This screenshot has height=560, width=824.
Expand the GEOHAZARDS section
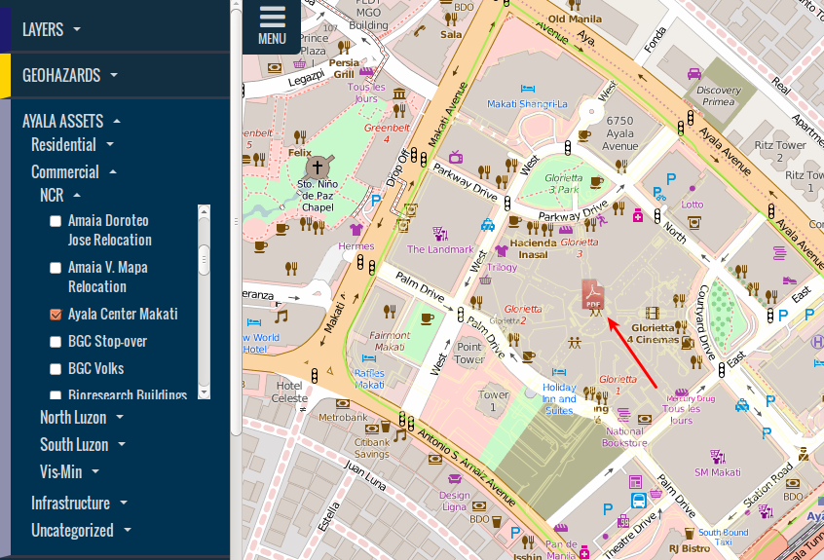[x=70, y=75]
